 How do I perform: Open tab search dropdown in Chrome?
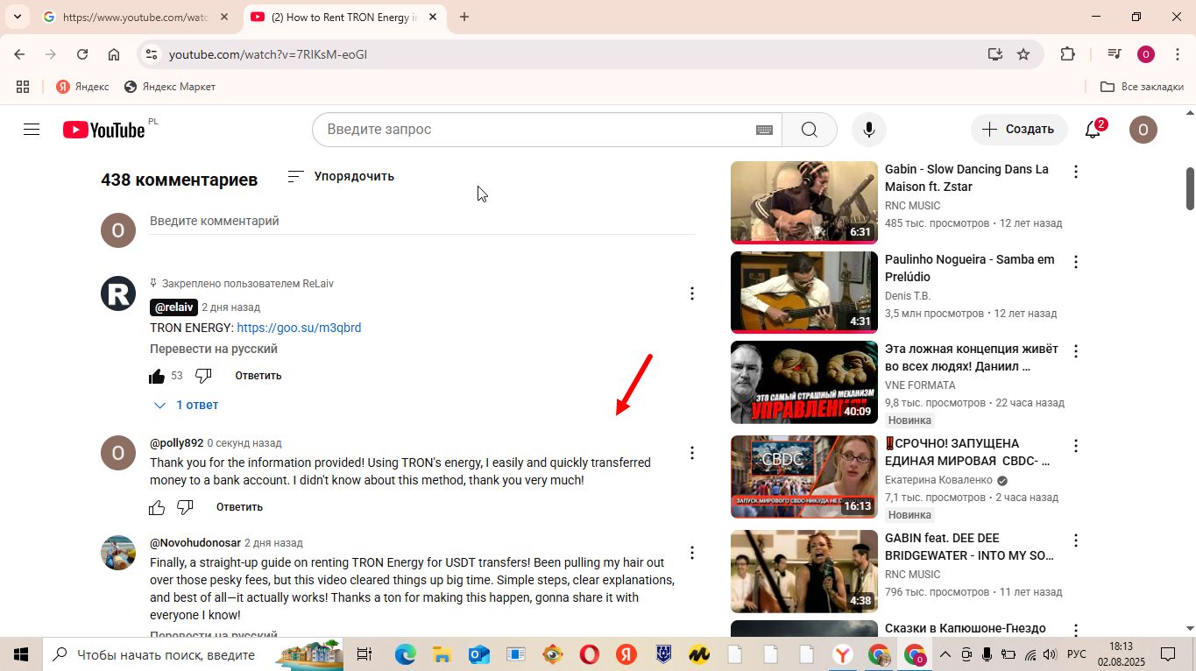click(17, 17)
